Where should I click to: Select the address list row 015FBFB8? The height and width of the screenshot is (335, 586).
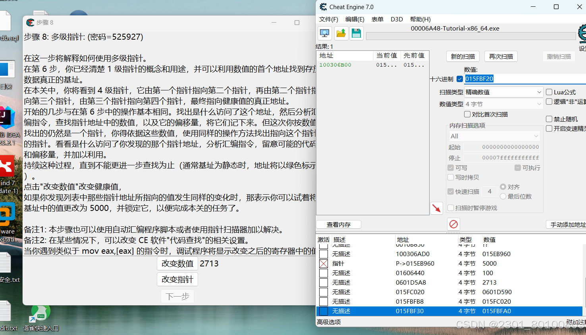click(449, 301)
